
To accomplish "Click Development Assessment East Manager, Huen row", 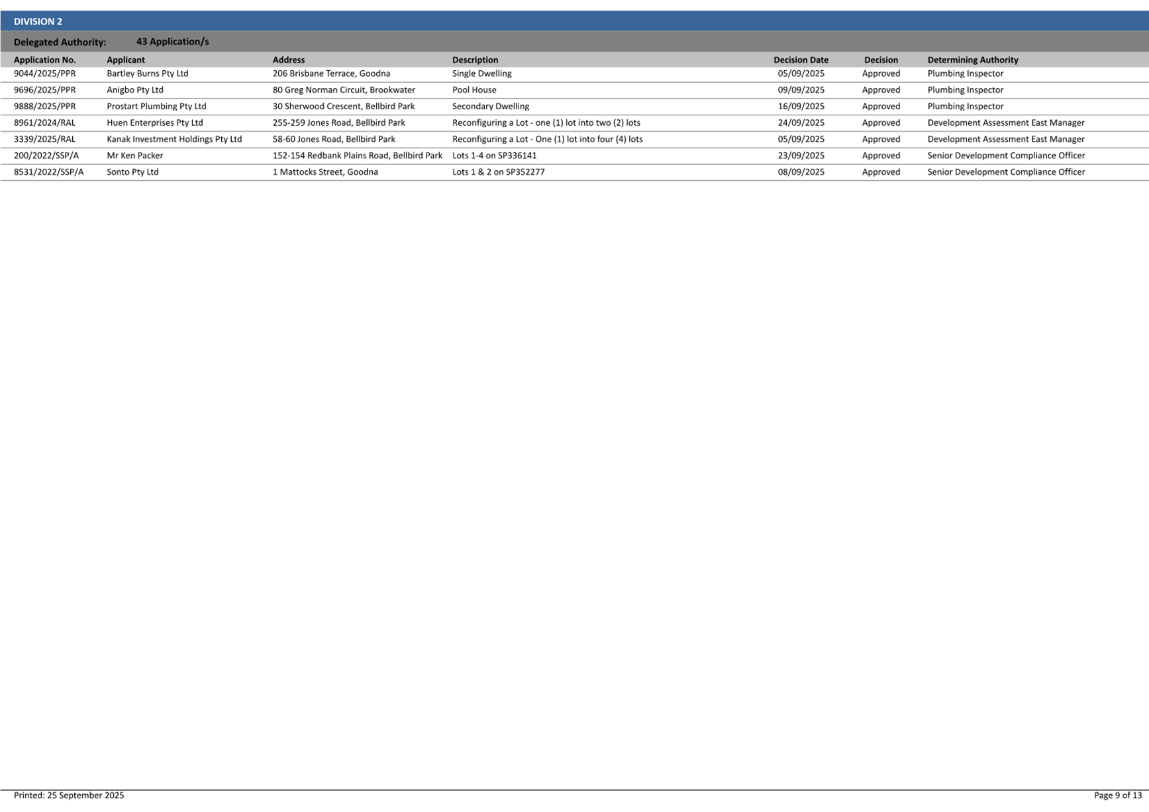I will 1005,123.
